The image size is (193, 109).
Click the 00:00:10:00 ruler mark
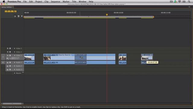tap(119, 13)
